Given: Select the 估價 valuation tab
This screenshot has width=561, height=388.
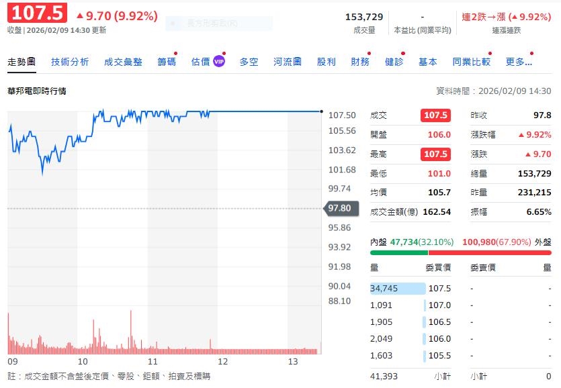Looking at the screenshot, I should [x=200, y=62].
